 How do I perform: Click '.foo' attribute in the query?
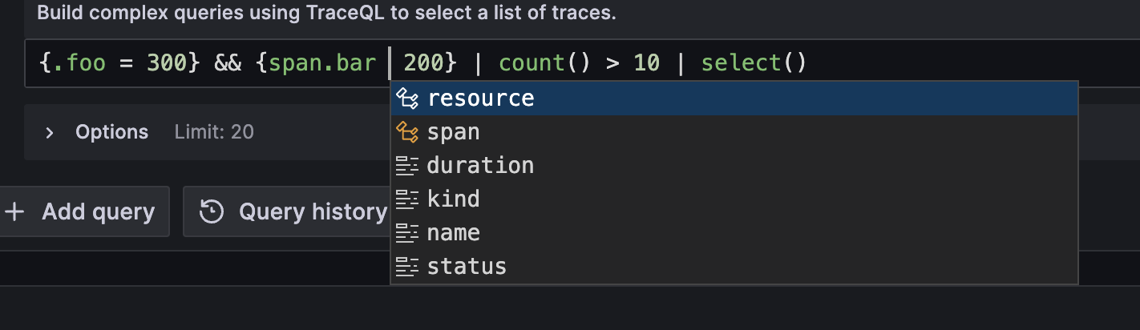(79, 62)
